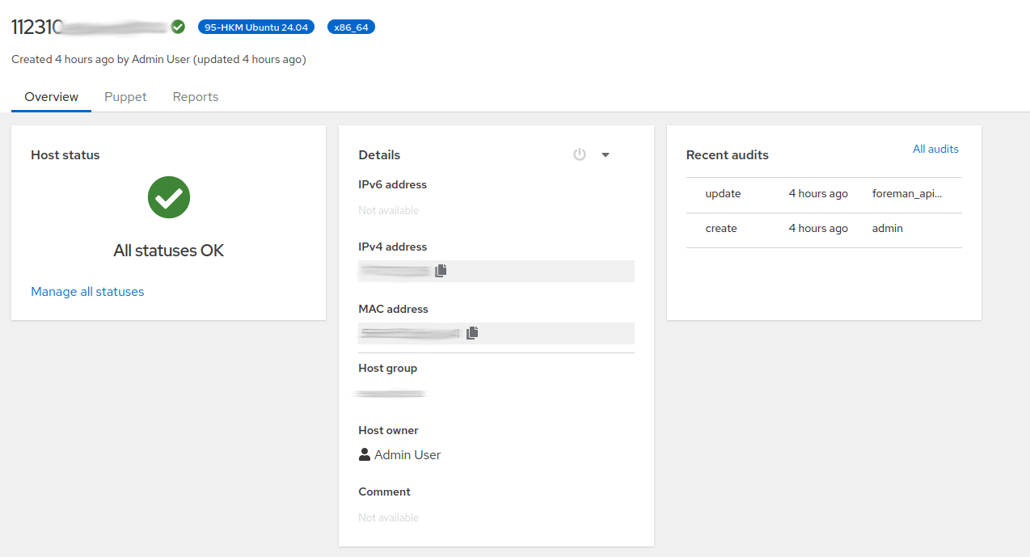Open the Manage all statuses link
The image size is (1030, 557).
pos(87,292)
